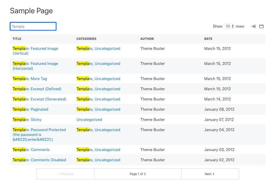This screenshot has height=184, width=276.
Task: Open Template: Excerpt (Defined) post
Action: click(37, 89)
